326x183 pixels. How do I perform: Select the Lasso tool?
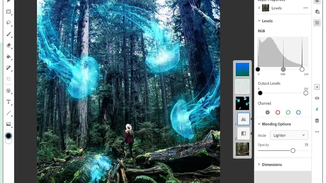click(x=9, y=23)
